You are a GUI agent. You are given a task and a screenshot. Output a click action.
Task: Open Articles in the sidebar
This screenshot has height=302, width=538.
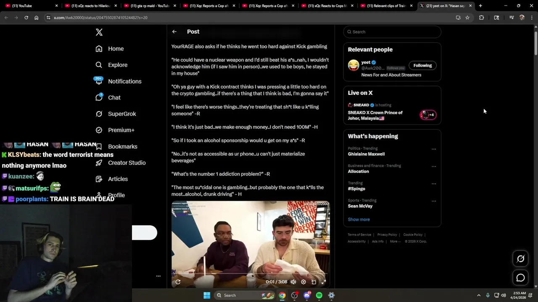[111, 179]
